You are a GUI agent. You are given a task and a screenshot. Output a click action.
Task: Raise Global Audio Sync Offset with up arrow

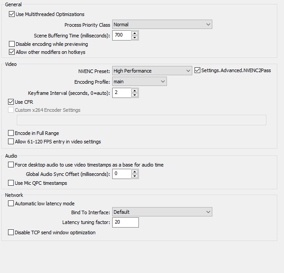click(x=134, y=172)
